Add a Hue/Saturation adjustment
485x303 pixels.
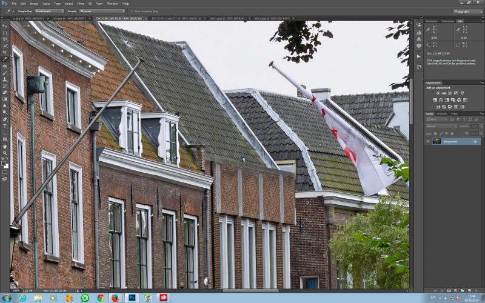click(435, 100)
